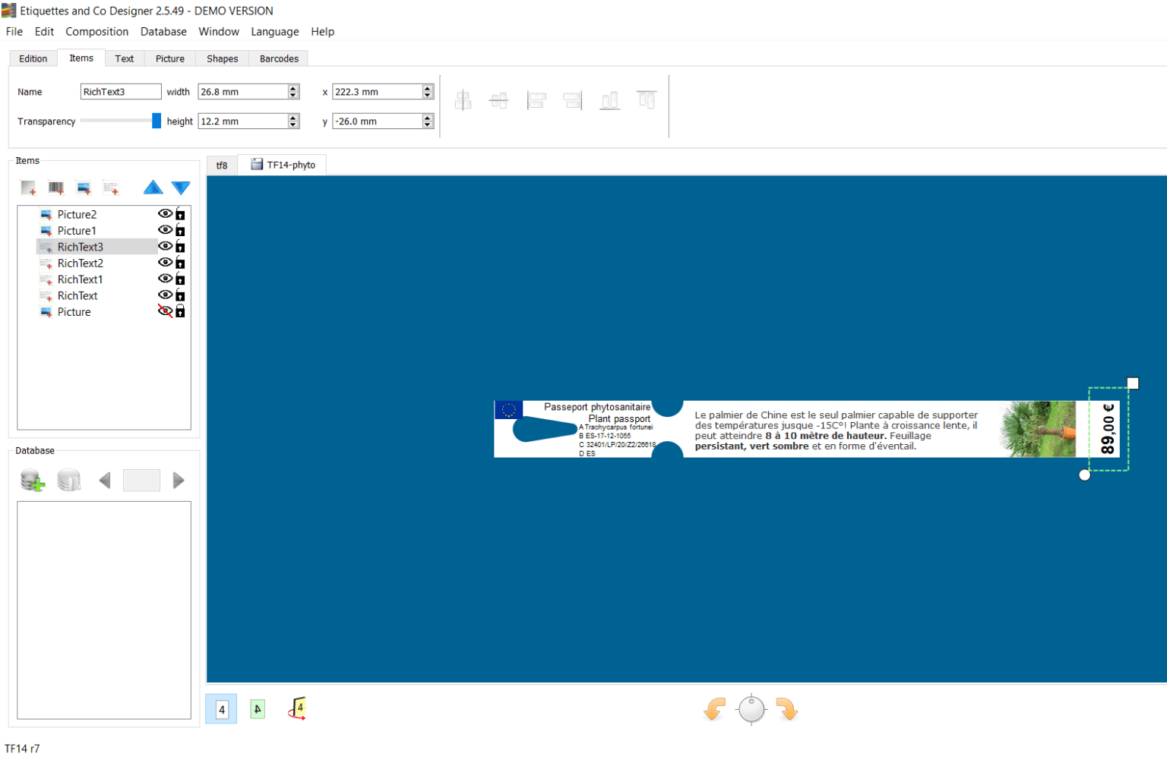
Task: Click the next record arrow in Database panel
Action: 179,480
